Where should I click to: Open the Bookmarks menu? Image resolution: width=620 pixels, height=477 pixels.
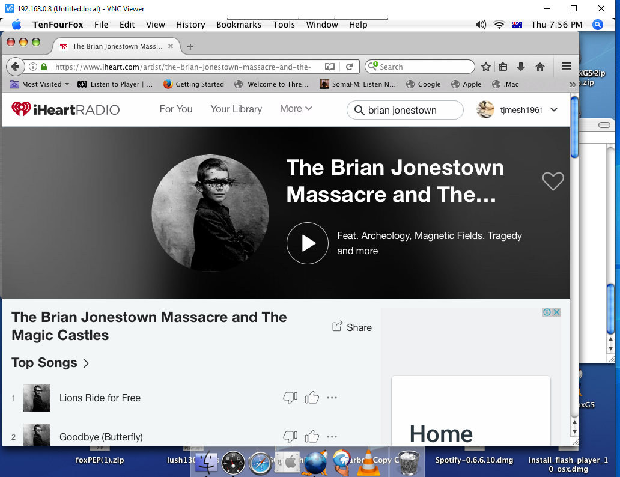pos(239,25)
